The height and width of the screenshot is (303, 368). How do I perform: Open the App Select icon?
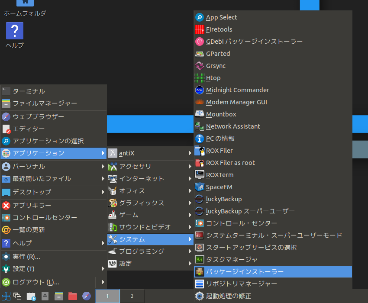coord(200,17)
